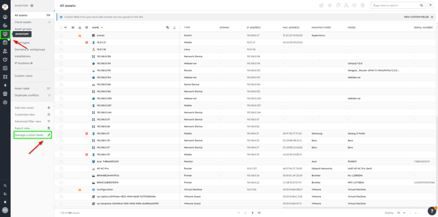Open the users icon in nav rail
438x217 pixels.
click(x=5, y=51)
